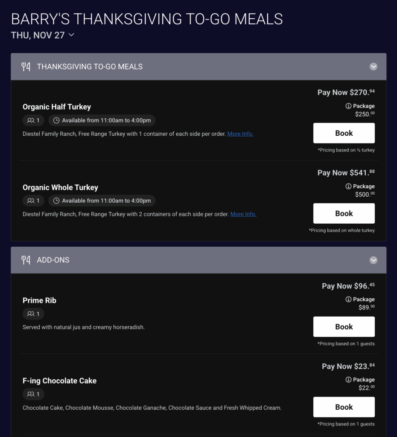Click guest count icon under Organic Half Turkey
Viewport: 397px width, 437px height.
[x=30, y=120]
